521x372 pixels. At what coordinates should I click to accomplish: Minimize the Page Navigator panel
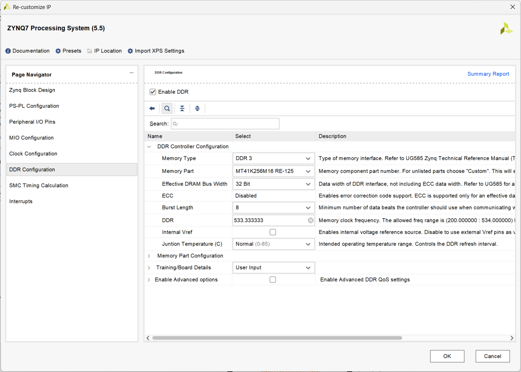[x=132, y=73]
